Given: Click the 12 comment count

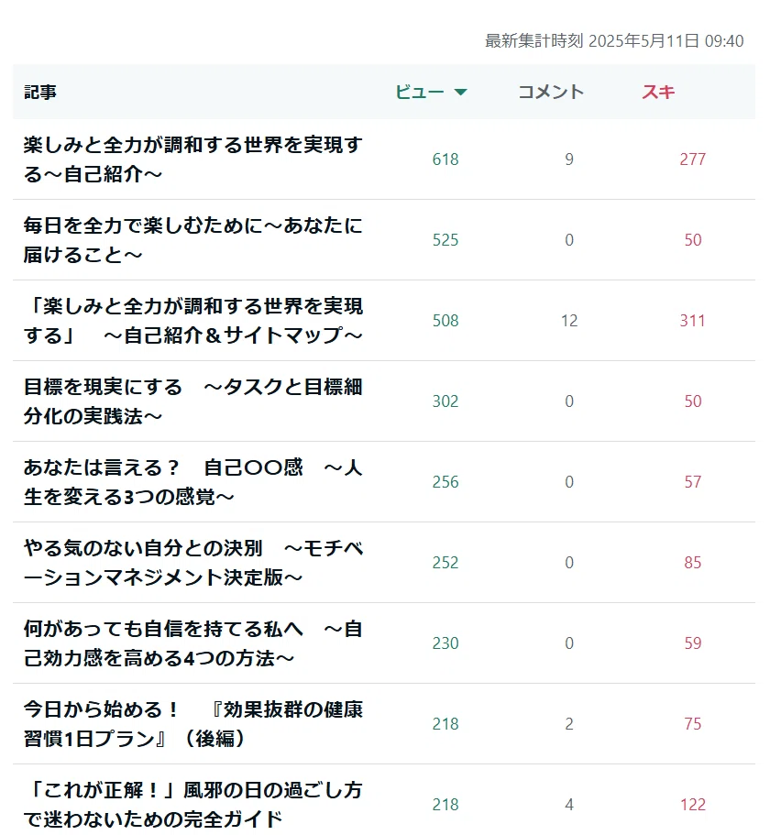Looking at the screenshot, I should [x=568, y=321].
